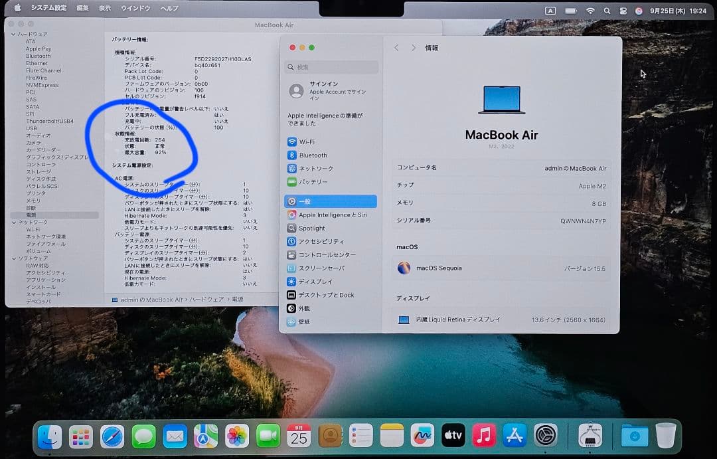Viewport: 717px width, 459px height.
Task: Open バッテリー settings pane
Action: 309,181
